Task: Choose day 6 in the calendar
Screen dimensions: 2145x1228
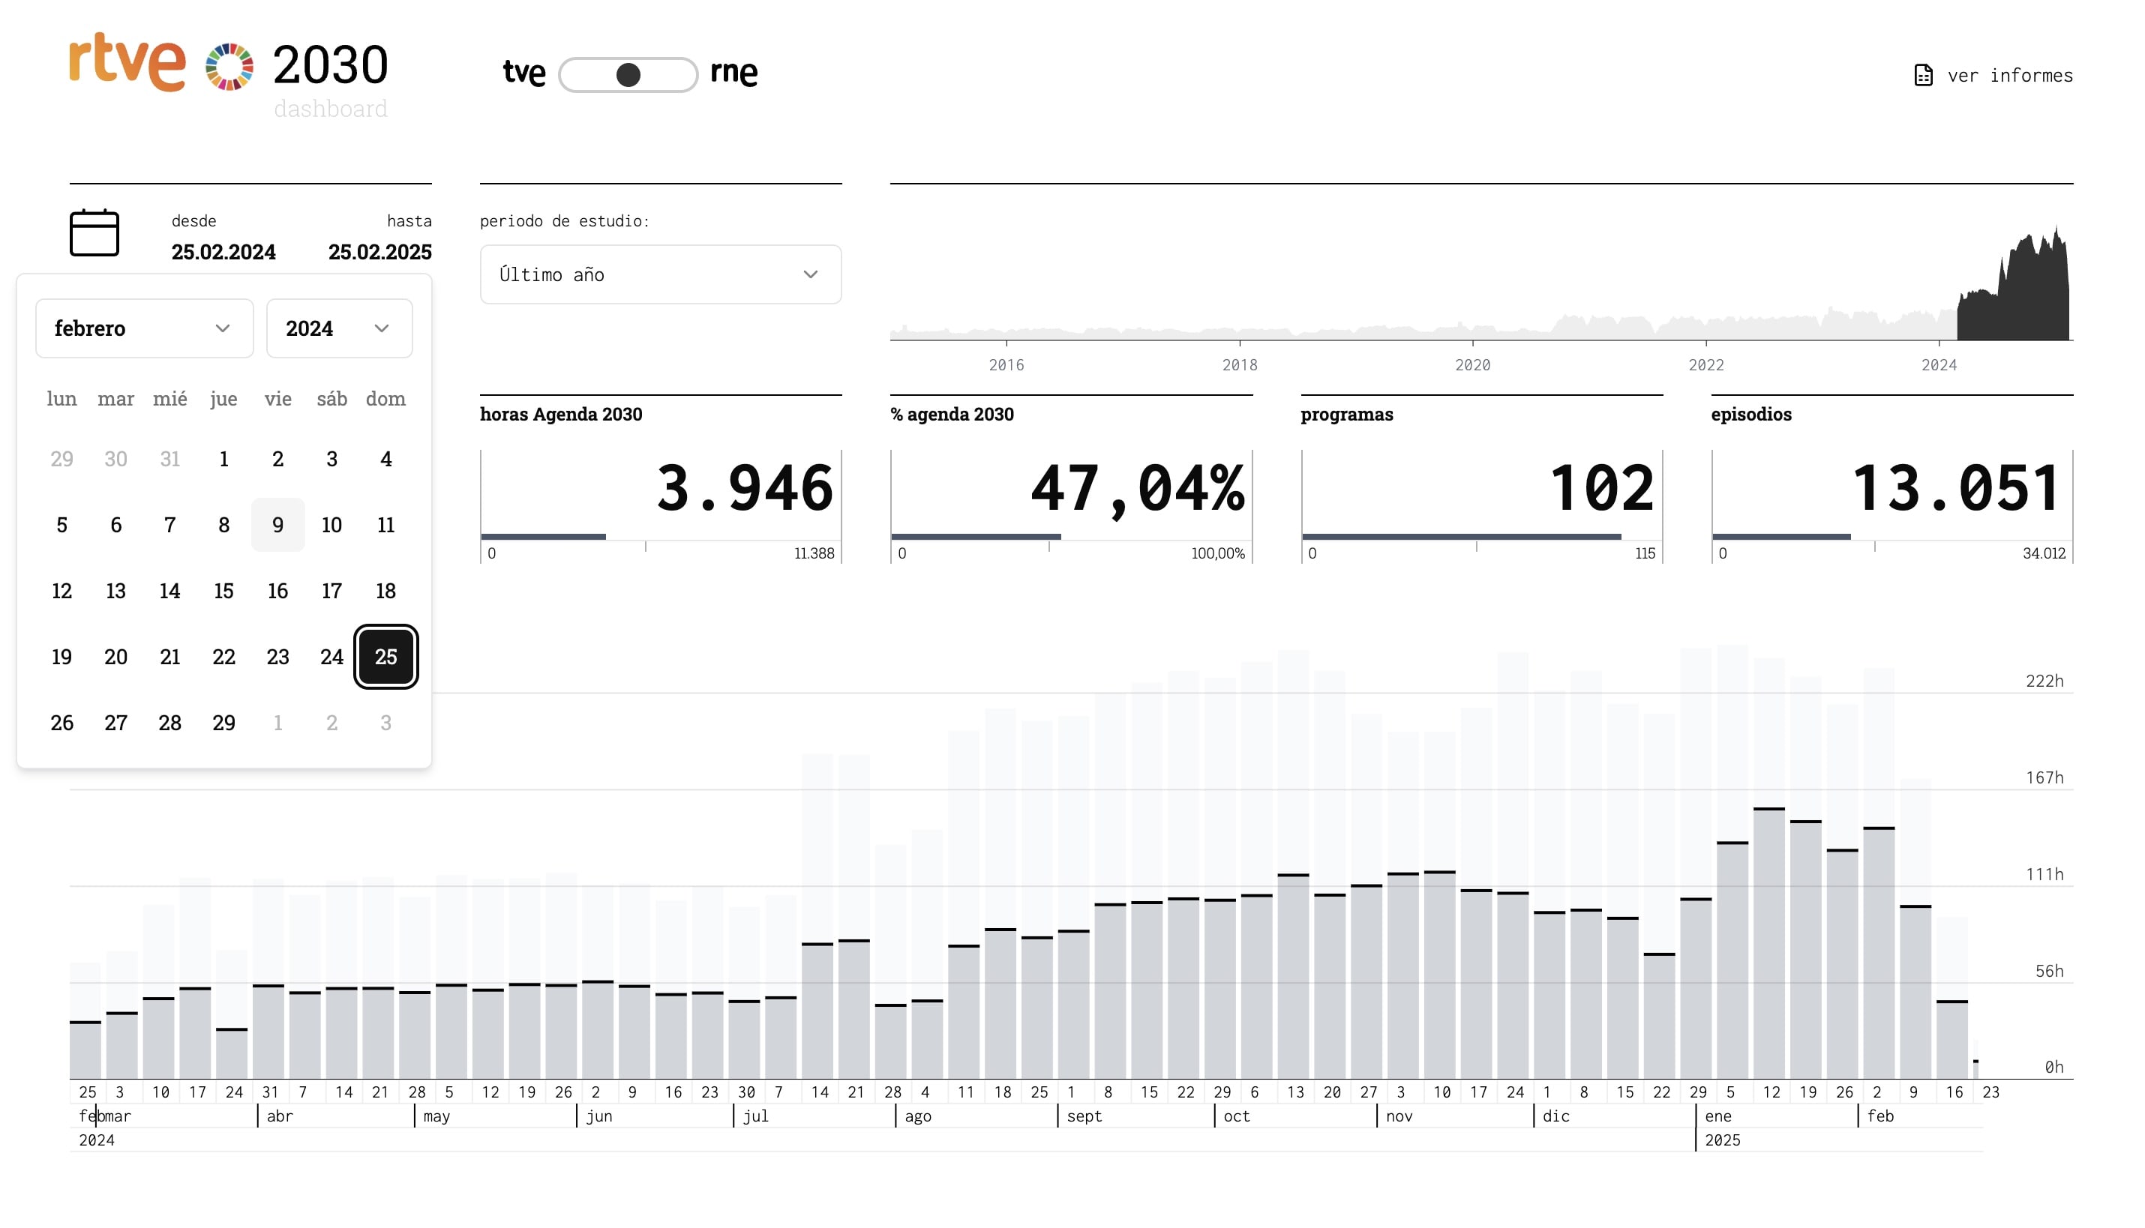Action: 115,525
